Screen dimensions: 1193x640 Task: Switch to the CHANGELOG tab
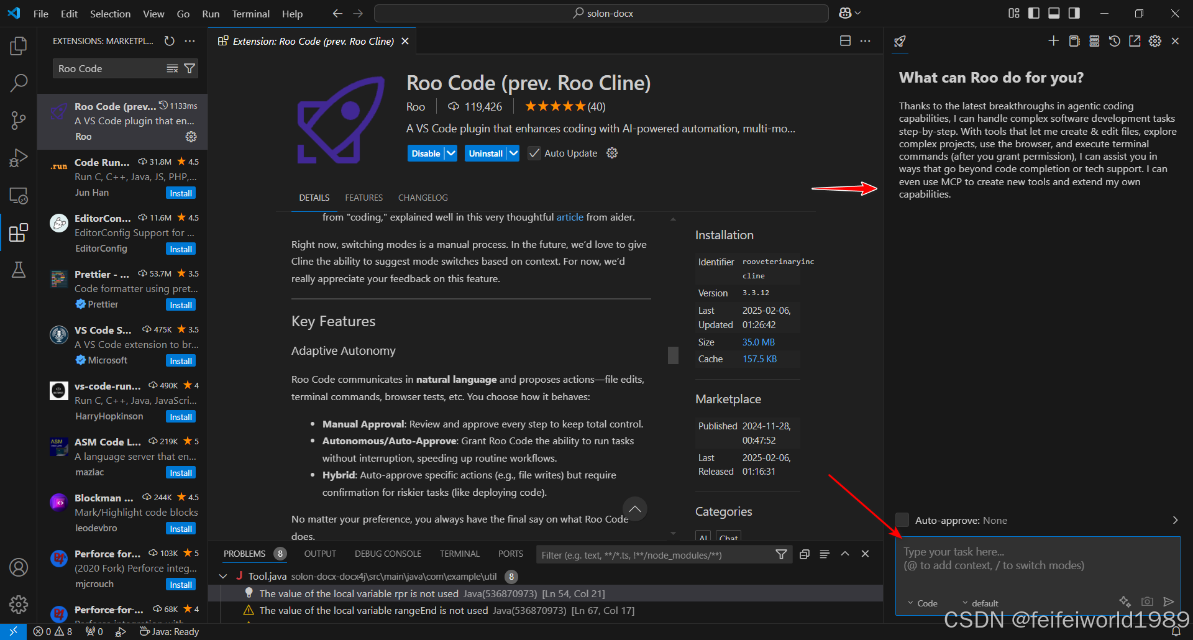[423, 198]
